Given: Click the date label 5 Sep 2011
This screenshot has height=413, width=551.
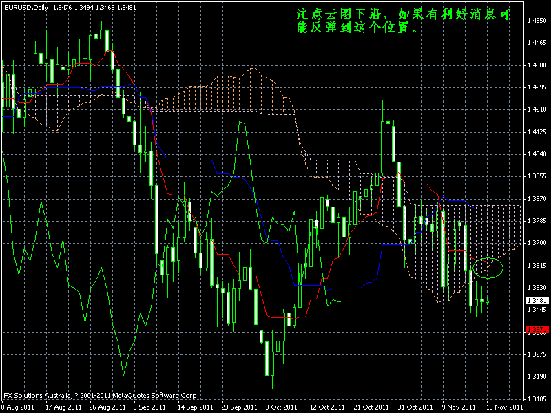Looking at the screenshot, I should [151, 407].
